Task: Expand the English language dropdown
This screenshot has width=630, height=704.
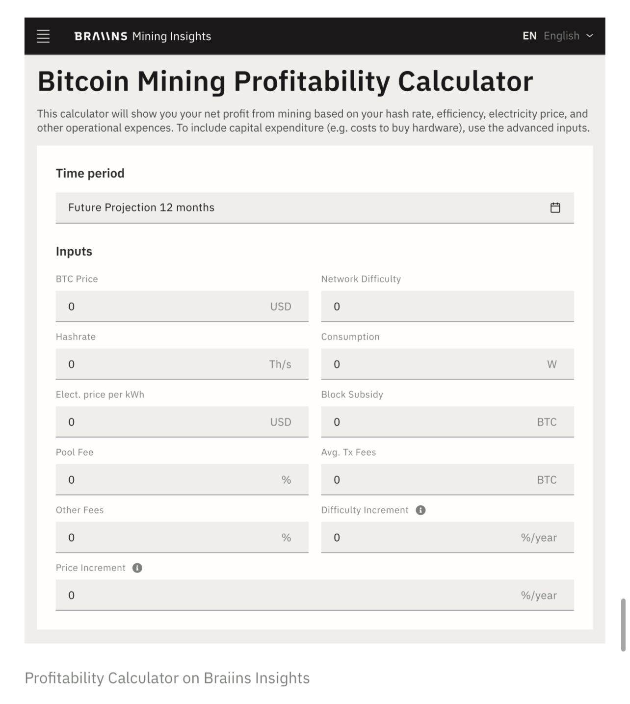Action: pos(569,36)
